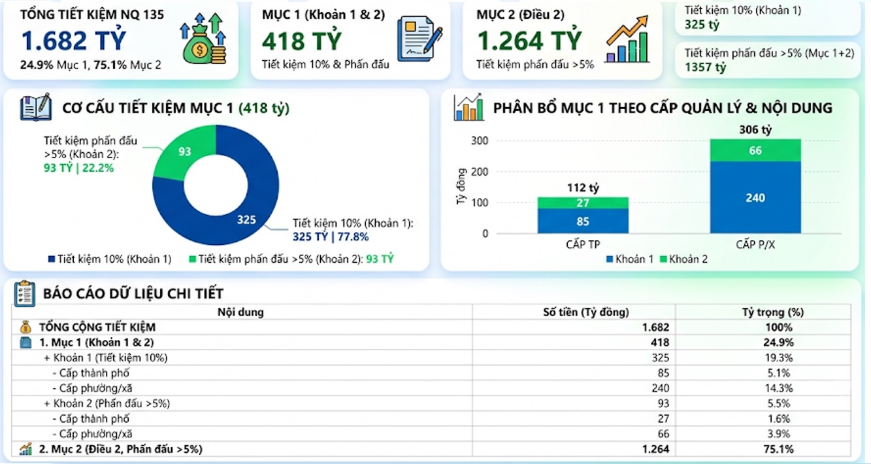This screenshot has height=464, width=871.
Task: Click the money bag icon beside 1.682 TỶ
Action: click(203, 39)
